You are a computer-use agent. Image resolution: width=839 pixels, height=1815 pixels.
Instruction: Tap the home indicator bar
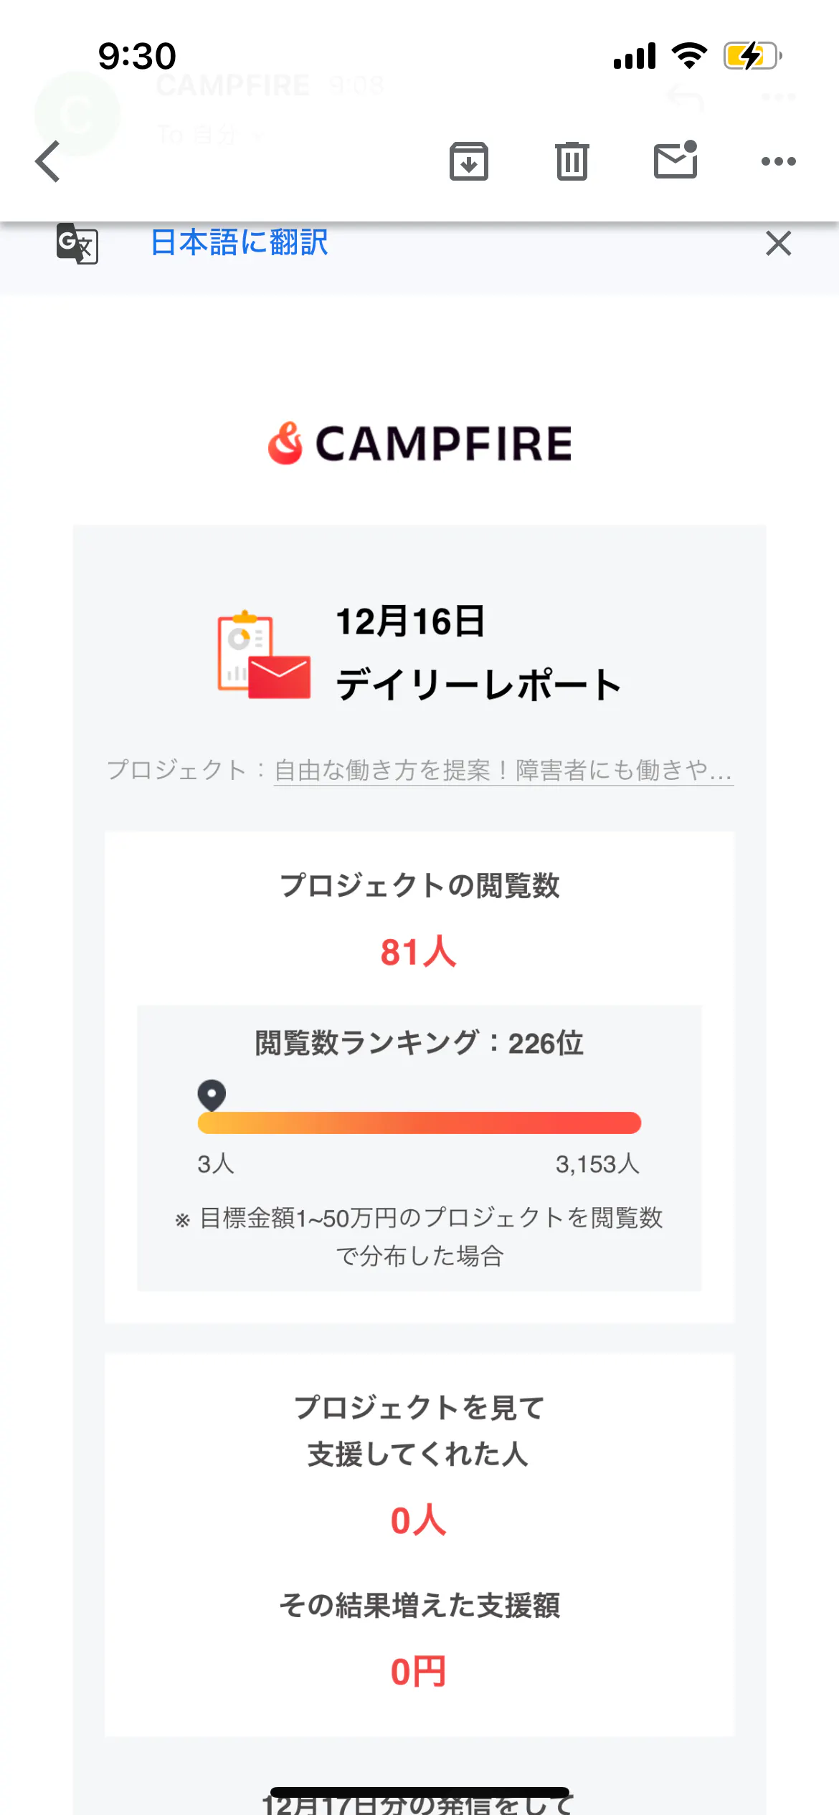pyautogui.click(x=419, y=1793)
